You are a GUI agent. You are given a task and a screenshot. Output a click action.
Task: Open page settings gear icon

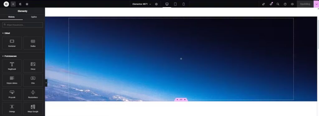(156, 4)
